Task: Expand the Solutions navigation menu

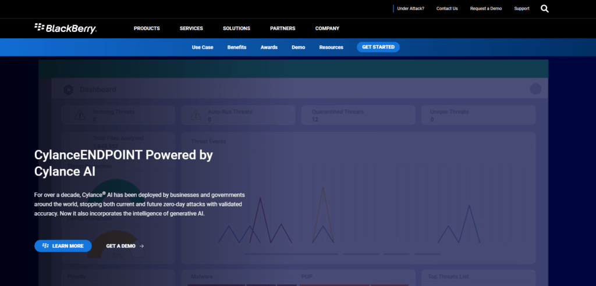Action: point(236,28)
